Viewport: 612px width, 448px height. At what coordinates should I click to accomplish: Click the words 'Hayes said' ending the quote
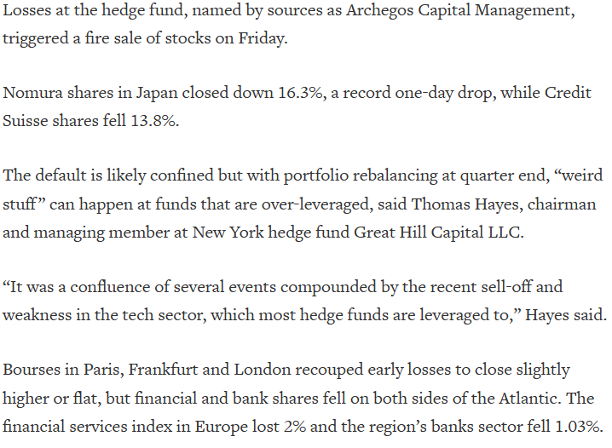pos(564,315)
